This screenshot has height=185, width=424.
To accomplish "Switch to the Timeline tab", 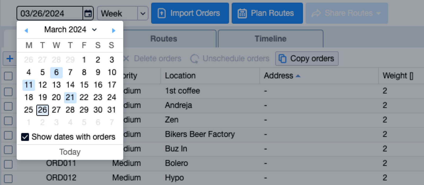I will point(270,39).
